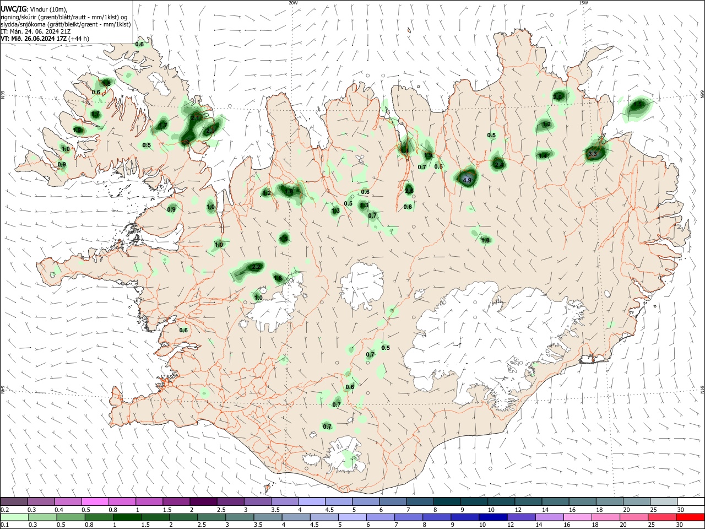705x529 pixels.
Task: Select the hot pink swatch labeled 20 in lower legend
Action: tap(633, 517)
